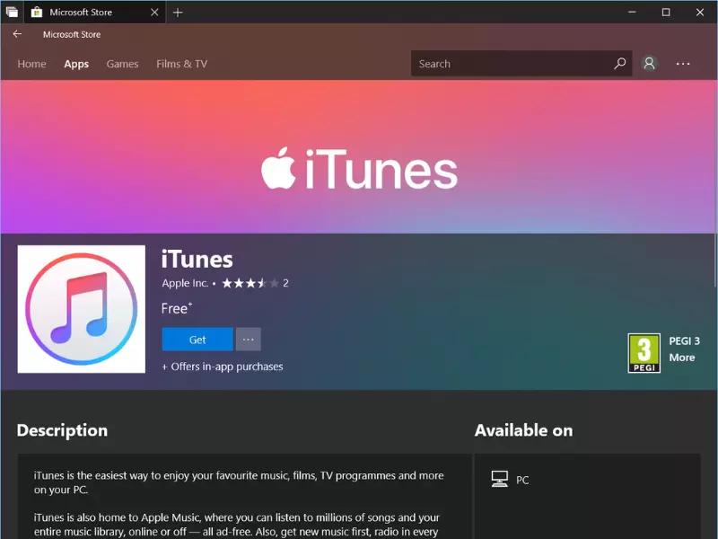Click the Available on heading
718x539 pixels.
coord(523,430)
